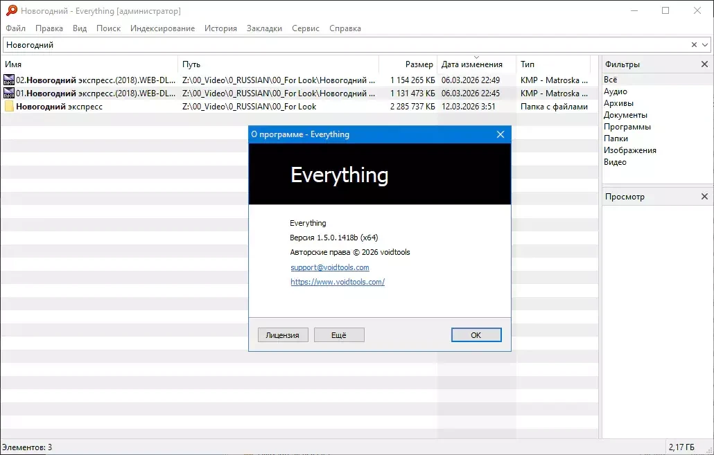714x455 pixels.
Task: Click the date 12.03.2026 3:51
Action: click(468, 107)
